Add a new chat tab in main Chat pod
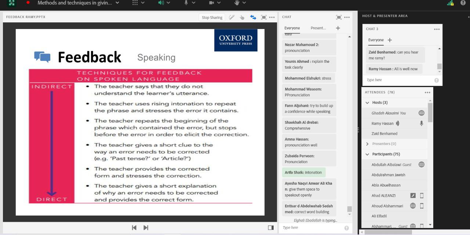 click(338, 28)
